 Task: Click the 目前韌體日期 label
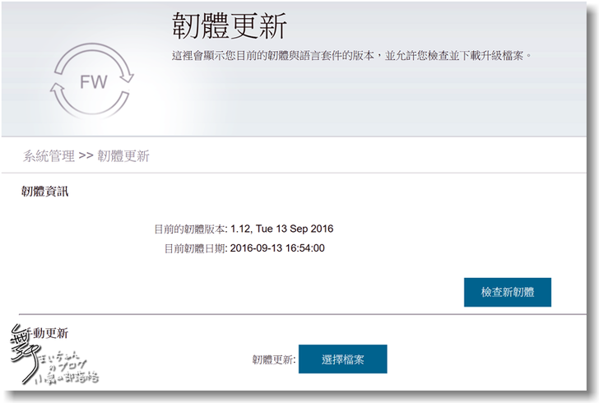pyautogui.click(x=195, y=248)
